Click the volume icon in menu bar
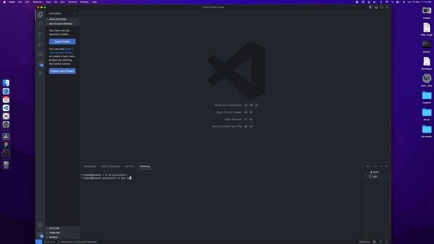Screen dimensions: 434x244 click(374, 2)
